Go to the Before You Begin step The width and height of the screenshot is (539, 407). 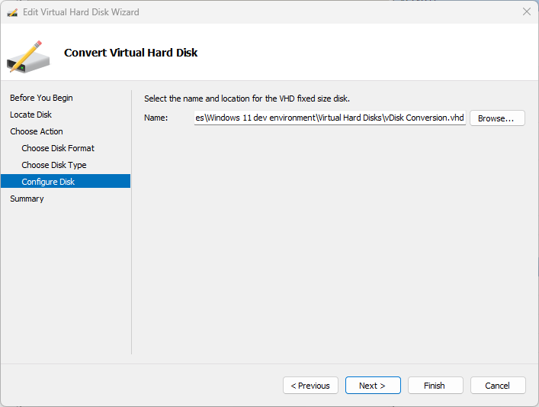[x=41, y=98]
